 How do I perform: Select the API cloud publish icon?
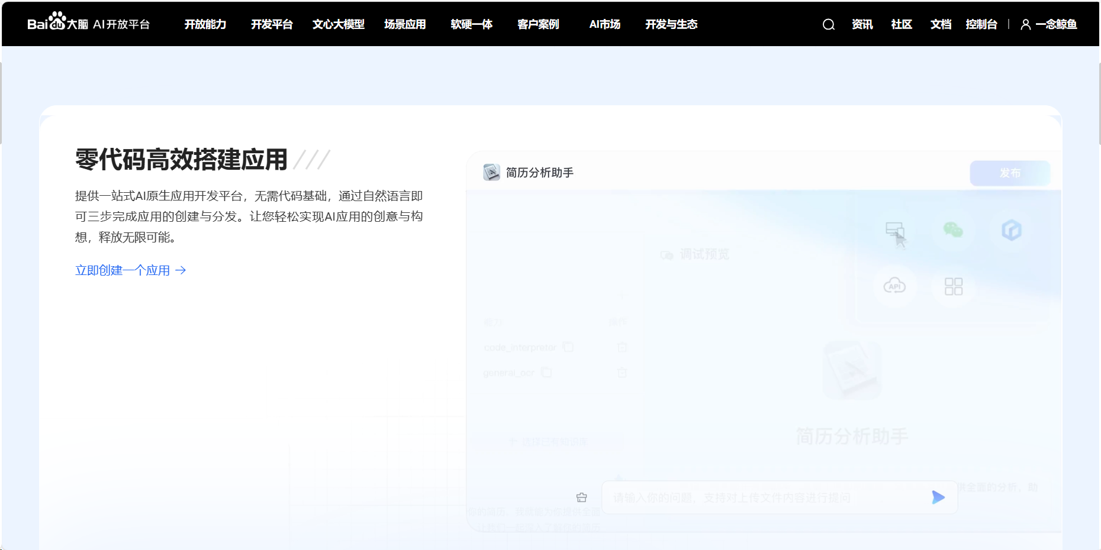[x=895, y=286]
